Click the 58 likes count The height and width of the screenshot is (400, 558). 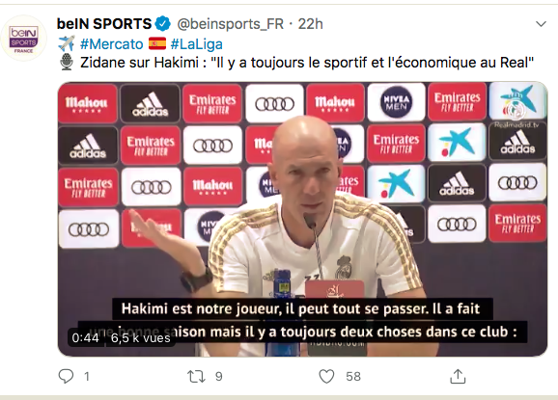coord(353,377)
